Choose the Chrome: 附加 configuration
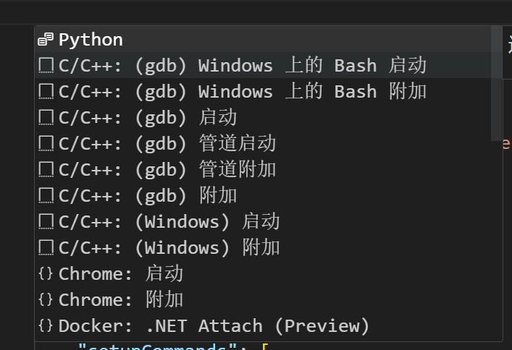 (263, 300)
